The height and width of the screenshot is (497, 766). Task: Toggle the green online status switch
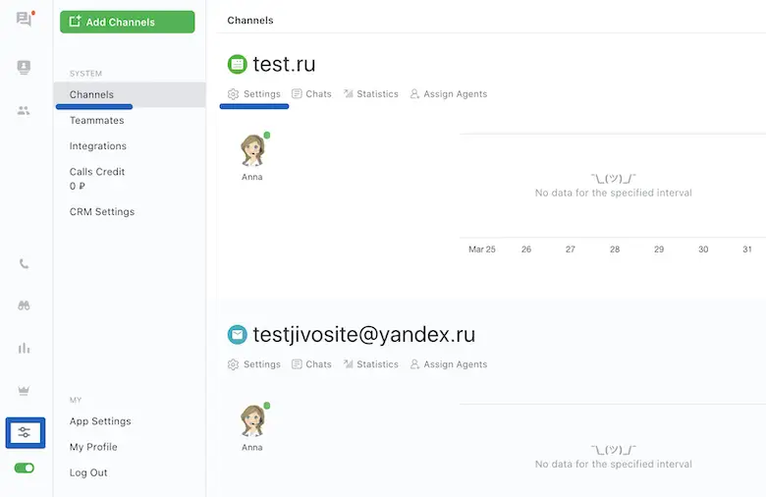coord(25,469)
